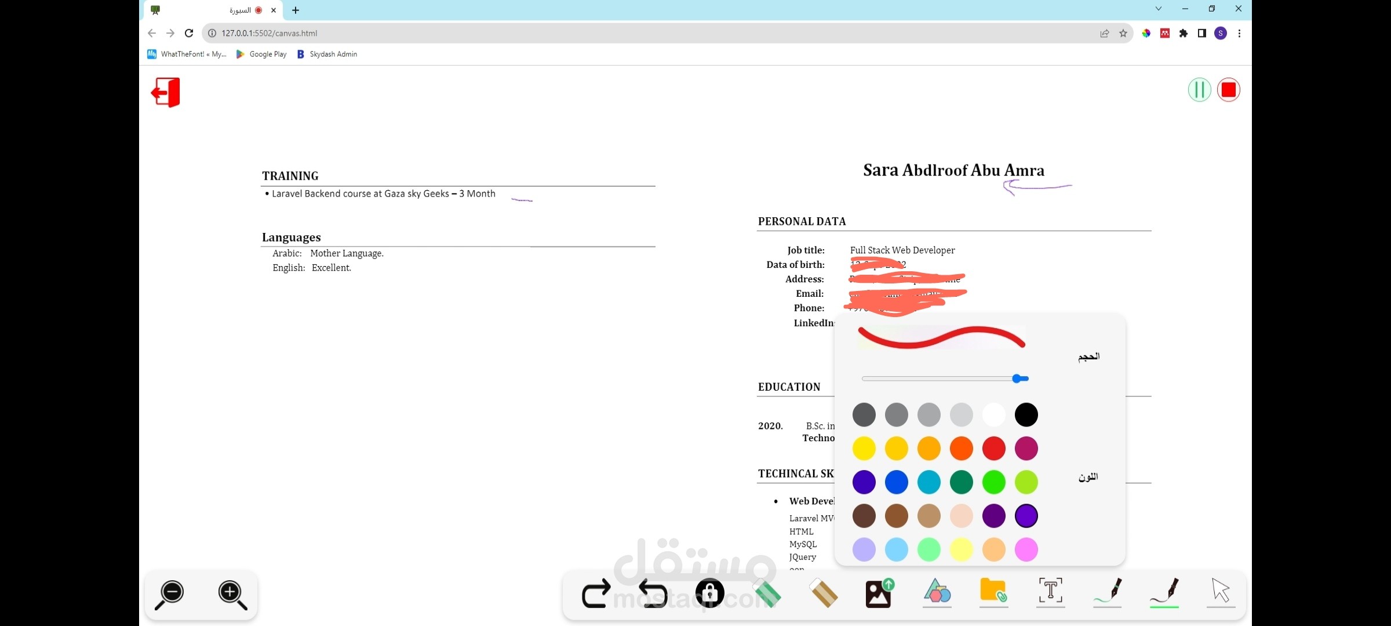Toggle the canvas lock button
Image resolution: width=1391 pixels, height=626 pixels.
709,592
